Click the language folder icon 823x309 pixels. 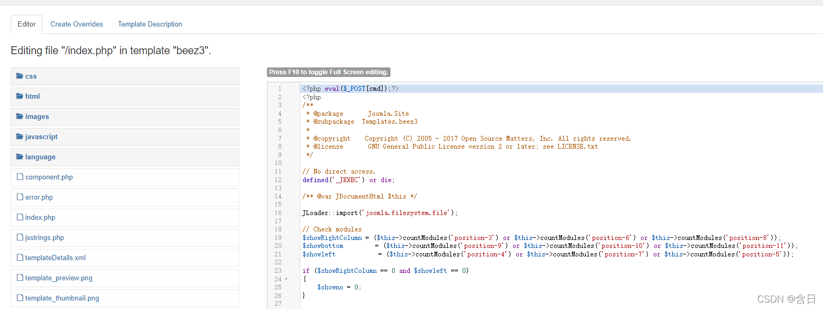click(20, 157)
